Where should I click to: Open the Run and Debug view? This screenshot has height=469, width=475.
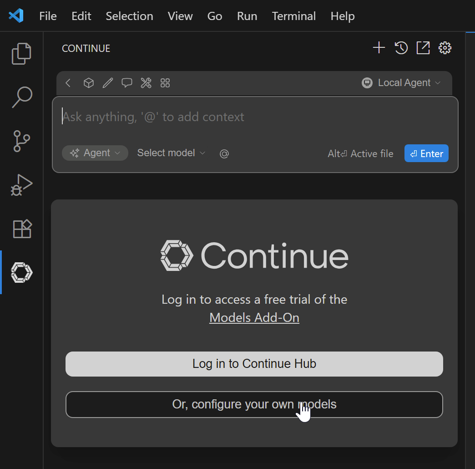click(21, 184)
